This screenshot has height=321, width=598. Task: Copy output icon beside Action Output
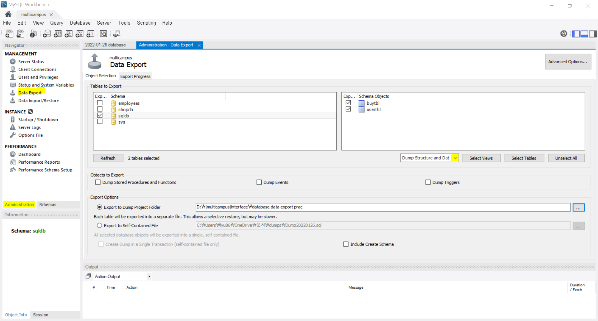(88, 276)
